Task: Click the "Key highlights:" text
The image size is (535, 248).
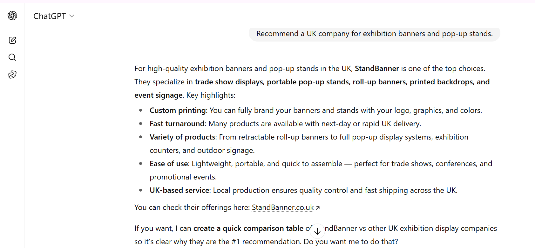Action: [x=211, y=95]
